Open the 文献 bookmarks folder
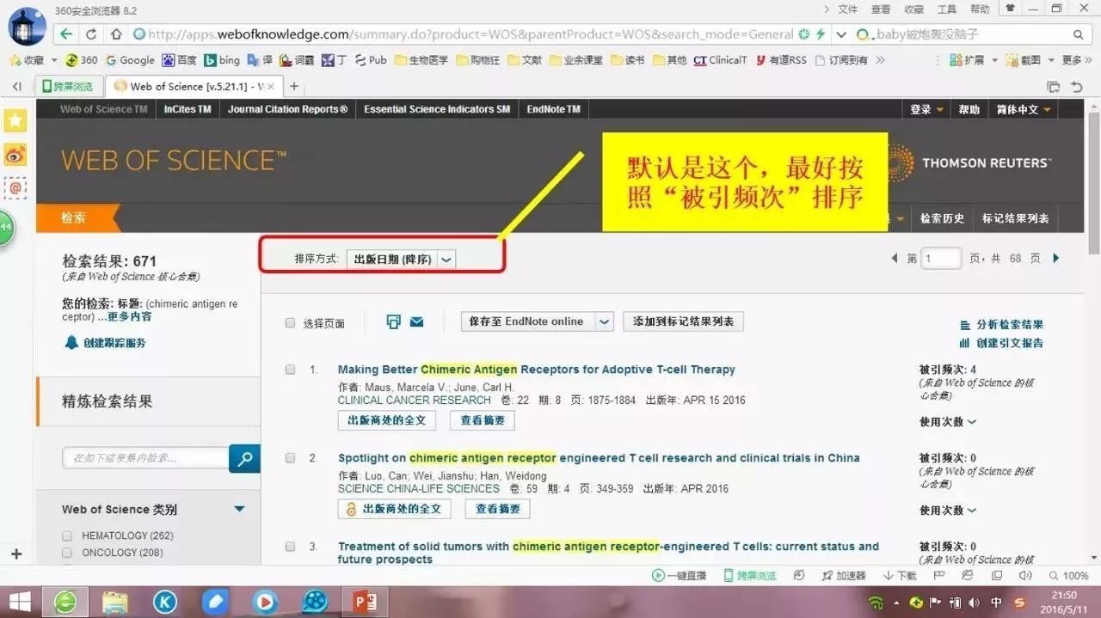 [525, 60]
